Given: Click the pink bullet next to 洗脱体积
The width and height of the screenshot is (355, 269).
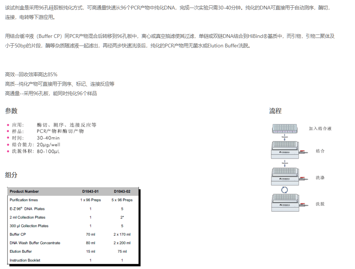Looking at the screenshot, I should (x=8, y=151).
